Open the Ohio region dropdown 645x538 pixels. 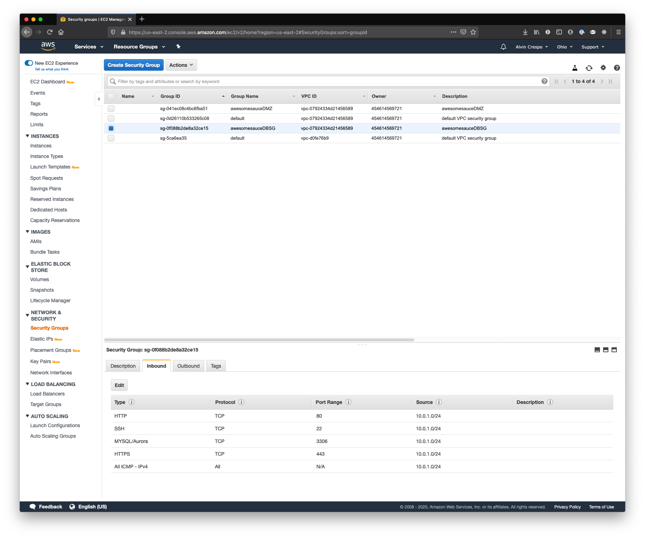(564, 46)
